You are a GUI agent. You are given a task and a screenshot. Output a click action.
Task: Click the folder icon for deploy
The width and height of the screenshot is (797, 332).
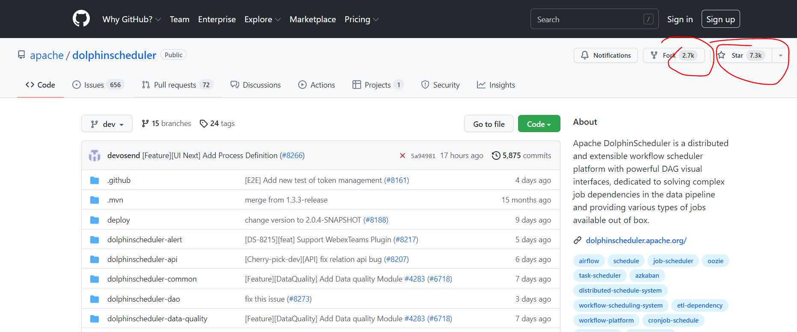(x=95, y=220)
